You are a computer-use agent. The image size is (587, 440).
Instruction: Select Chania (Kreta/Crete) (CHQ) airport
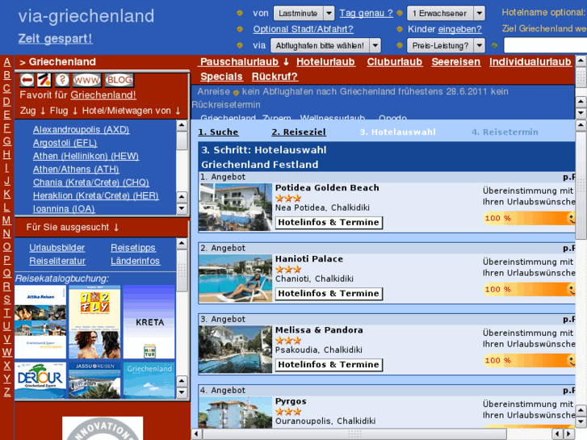[91, 182]
